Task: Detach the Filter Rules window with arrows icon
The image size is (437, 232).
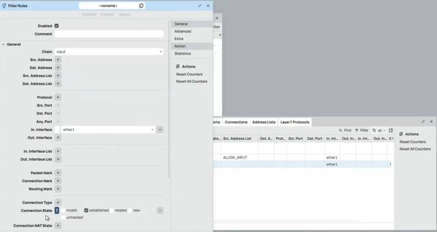Action: 200,5
